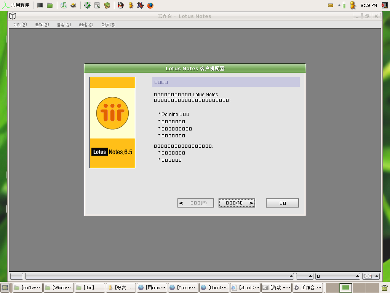This screenshot has width=390, height=293.
Task: Launch the GIMP image editor icon
Action: 74,5
